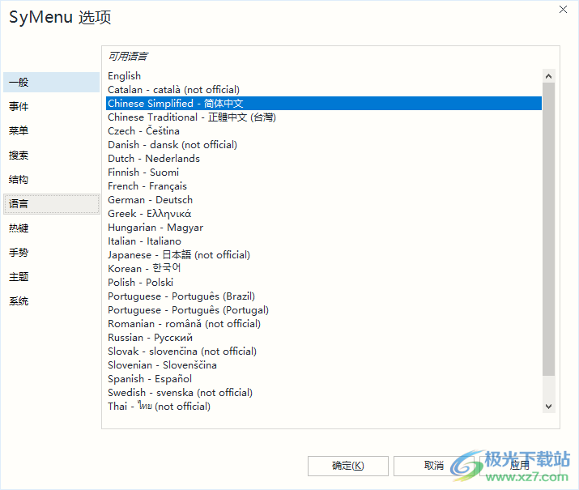Image resolution: width=579 pixels, height=490 pixels.
Task: Confirm with the 确定(K) button
Action: point(348,466)
